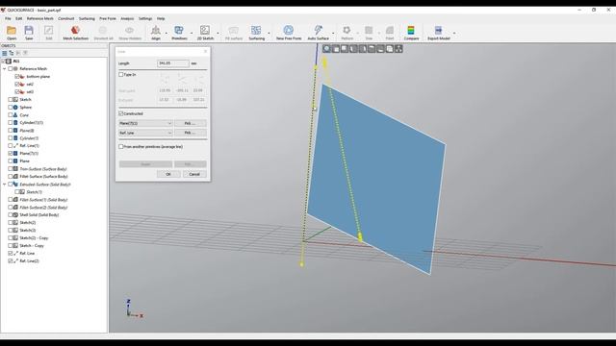616x346 pixels.
Task: Toggle checkbox for Shell Solid (Solid Body)
Action: click(11, 215)
